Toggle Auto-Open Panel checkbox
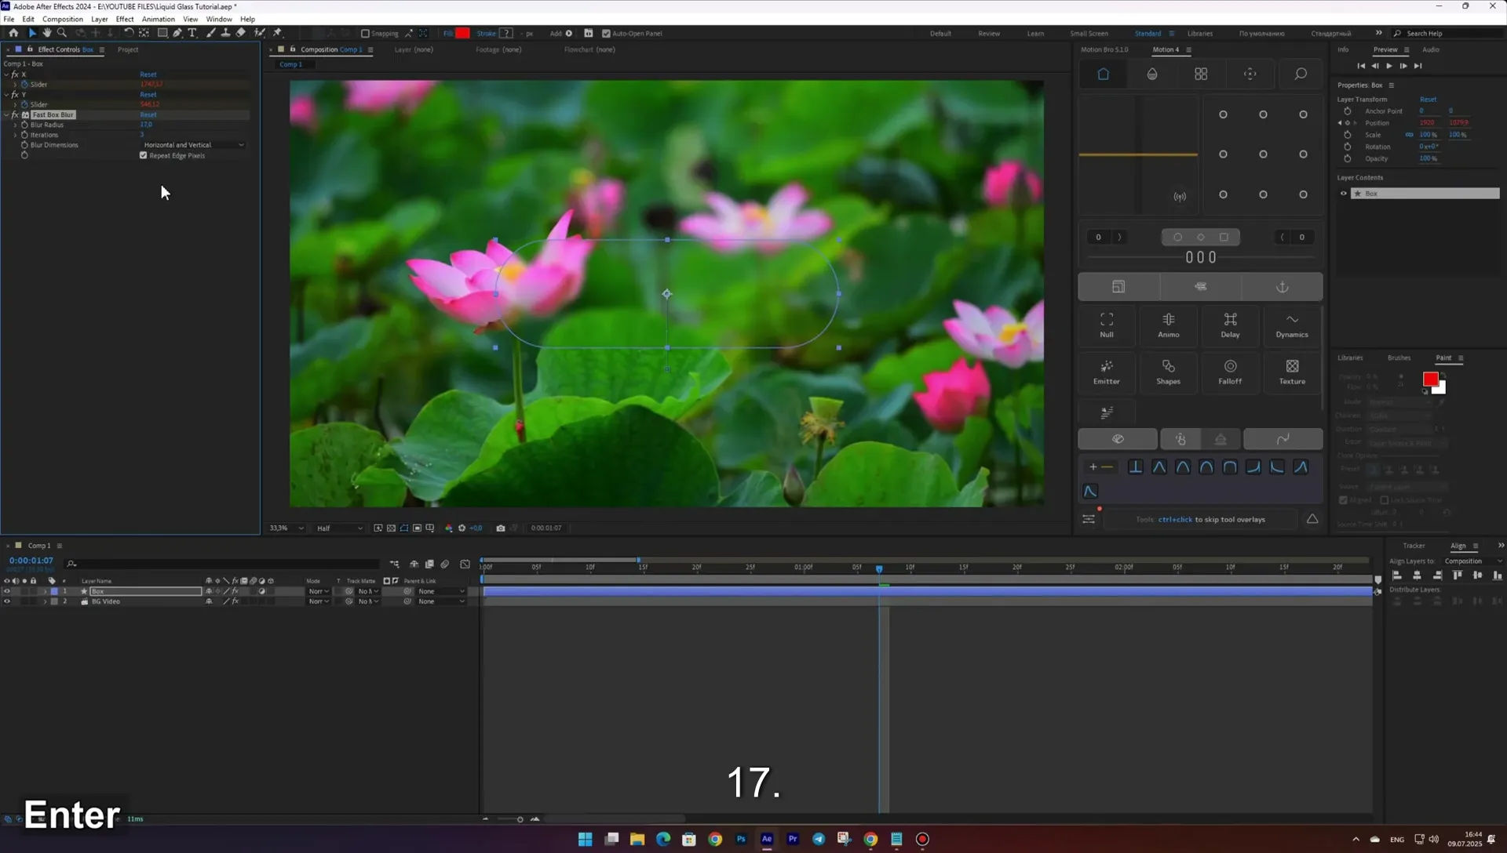Image resolution: width=1507 pixels, height=853 pixels. (606, 34)
